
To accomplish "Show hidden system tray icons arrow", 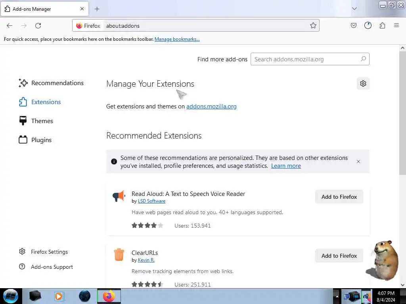I will (x=337, y=296).
